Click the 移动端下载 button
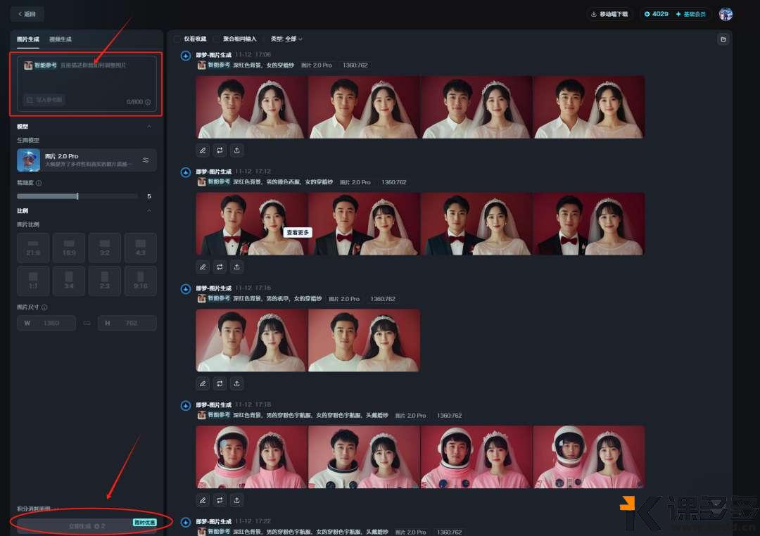 pos(609,14)
